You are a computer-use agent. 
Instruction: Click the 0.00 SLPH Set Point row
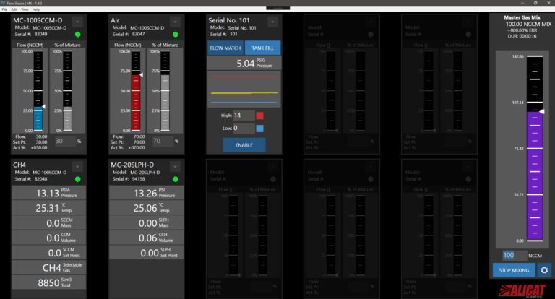point(146,253)
